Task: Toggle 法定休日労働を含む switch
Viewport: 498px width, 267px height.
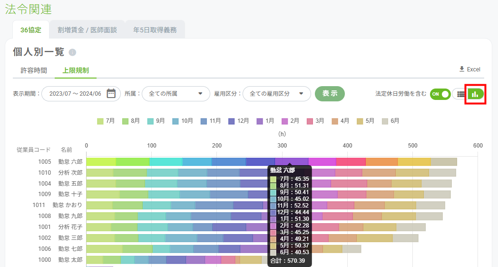Action: (x=440, y=94)
